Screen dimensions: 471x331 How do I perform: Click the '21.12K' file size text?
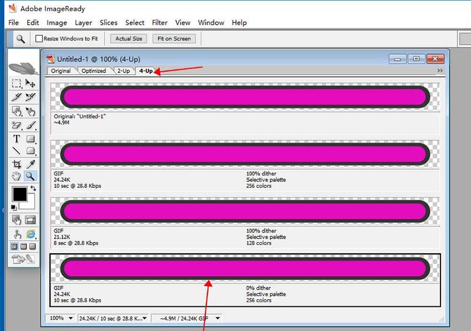[62, 237]
